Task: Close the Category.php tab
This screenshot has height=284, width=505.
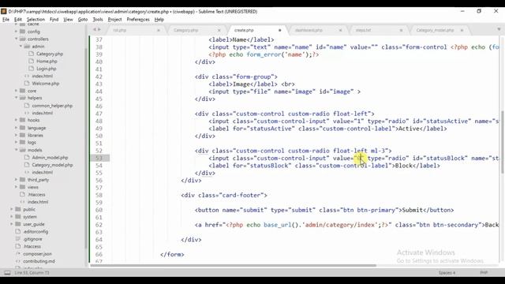Action: pyautogui.click(x=219, y=30)
